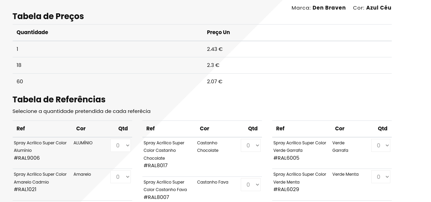Select the #RAL6005 reference code
Image resolution: width=431 pixels, height=202 pixels.
pos(286,158)
